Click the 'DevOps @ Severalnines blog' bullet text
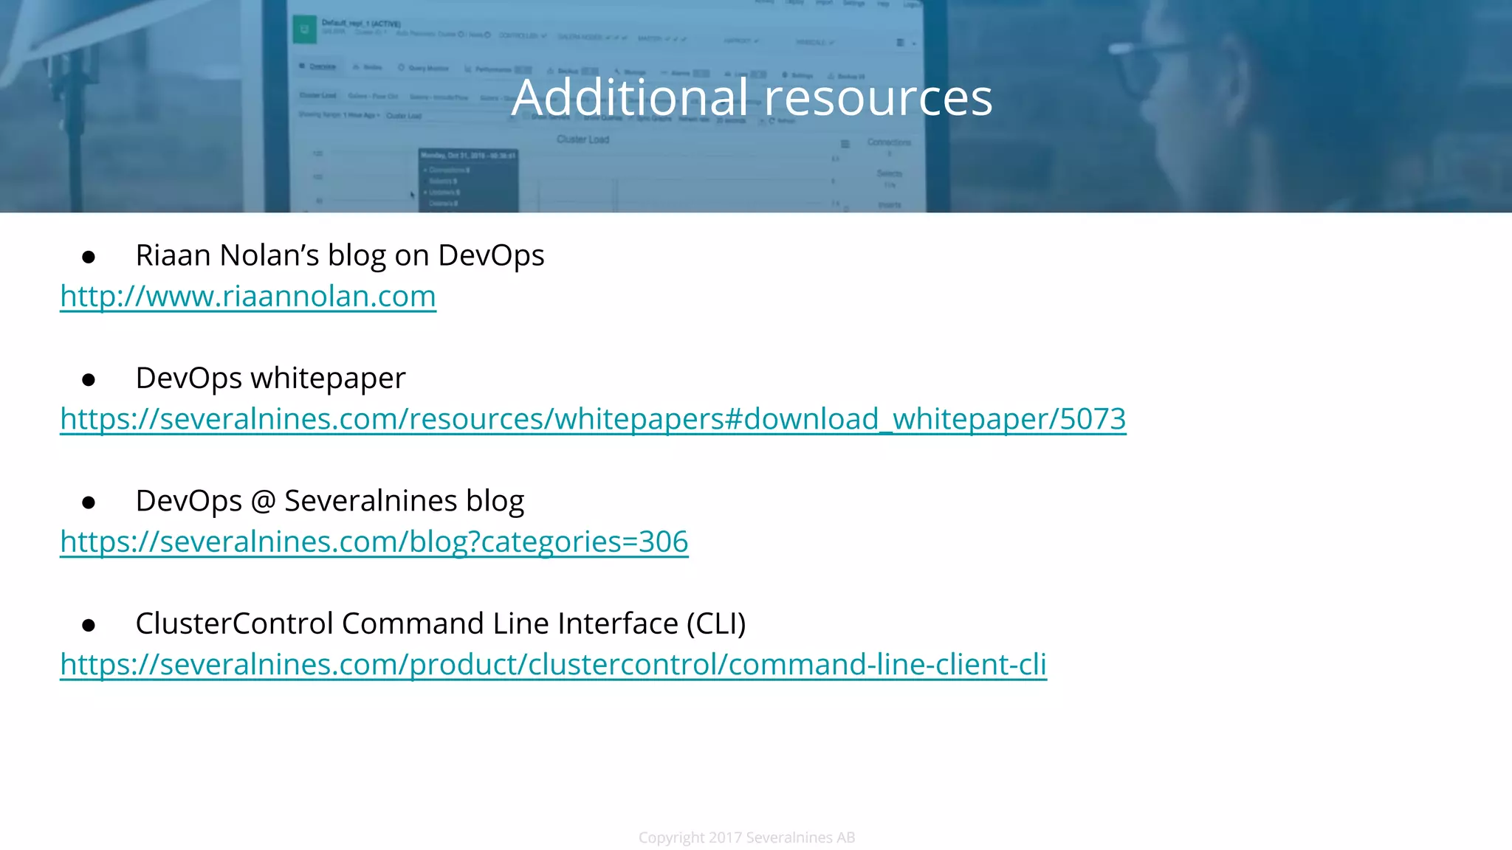This screenshot has height=850, width=1512. click(x=330, y=501)
